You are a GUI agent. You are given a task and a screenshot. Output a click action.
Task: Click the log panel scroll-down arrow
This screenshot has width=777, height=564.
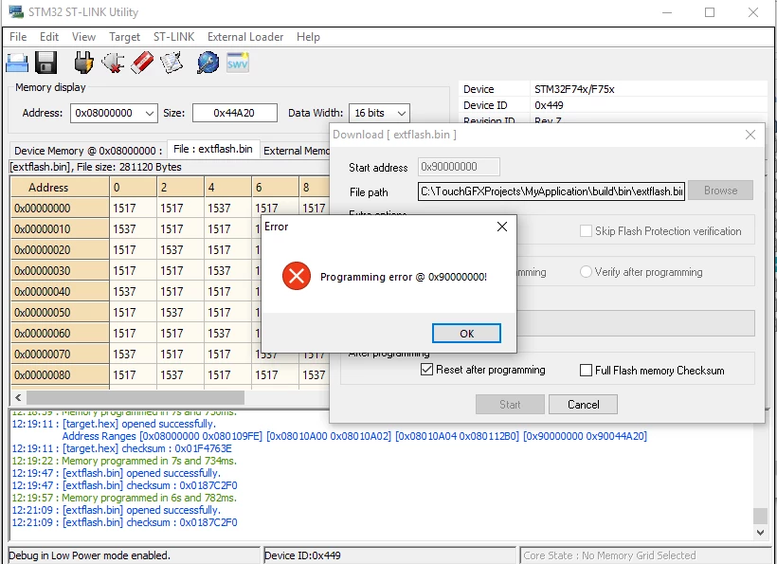click(761, 533)
